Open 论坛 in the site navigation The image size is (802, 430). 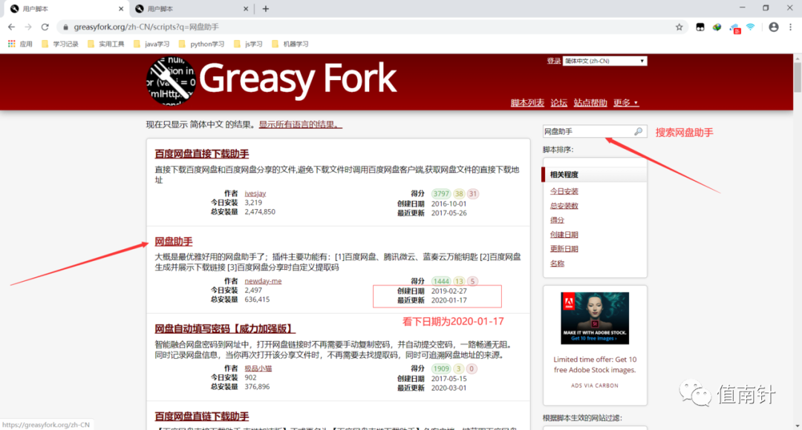tap(558, 102)
